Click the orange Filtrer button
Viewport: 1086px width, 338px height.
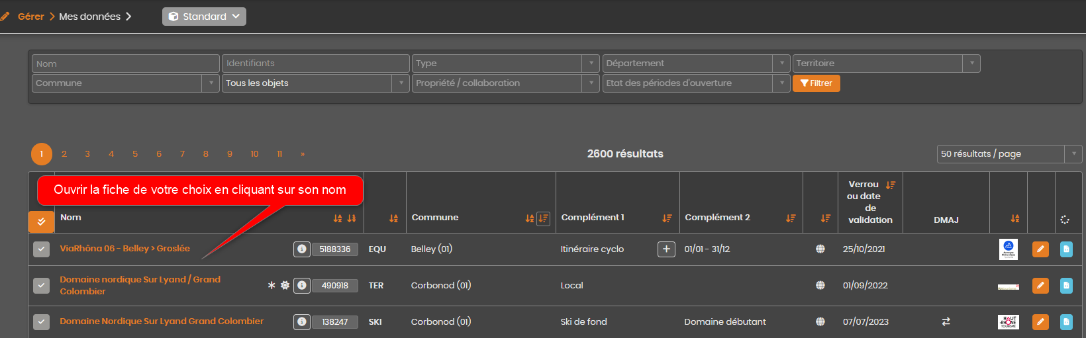pyautogui.click(x=816, y=83)
